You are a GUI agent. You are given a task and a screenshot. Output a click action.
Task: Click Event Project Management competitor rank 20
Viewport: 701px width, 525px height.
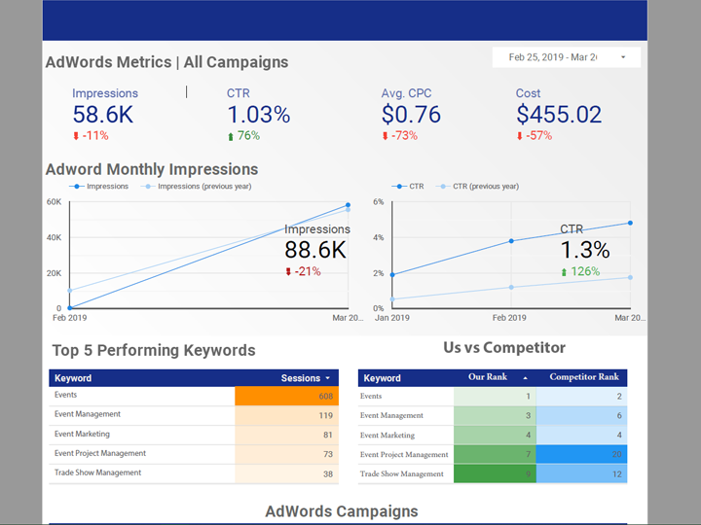point(581,454)
